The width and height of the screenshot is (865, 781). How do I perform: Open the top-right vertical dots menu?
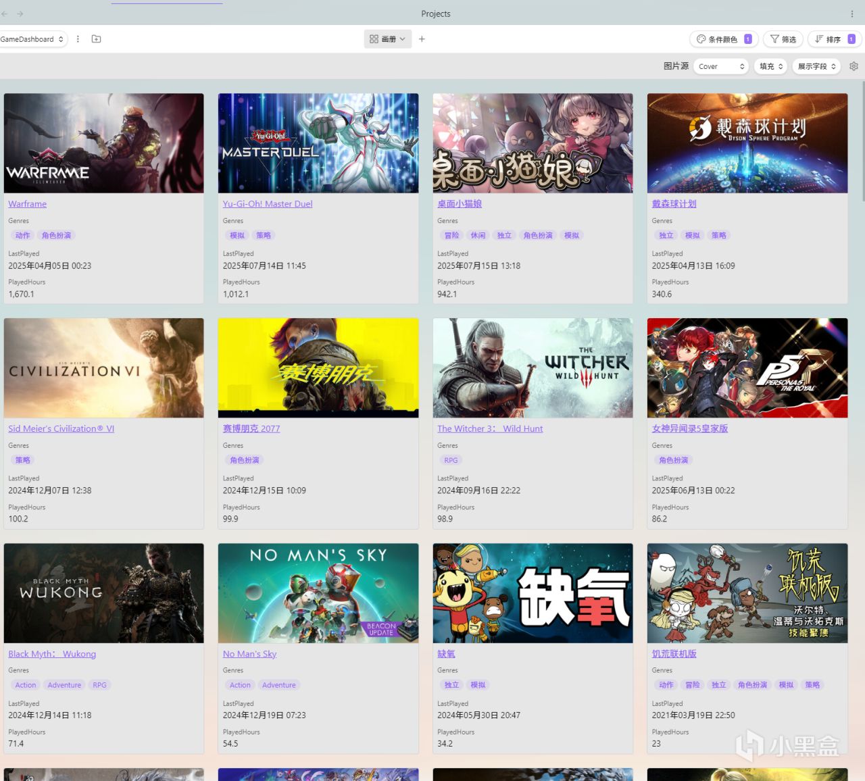click(851, 14)
